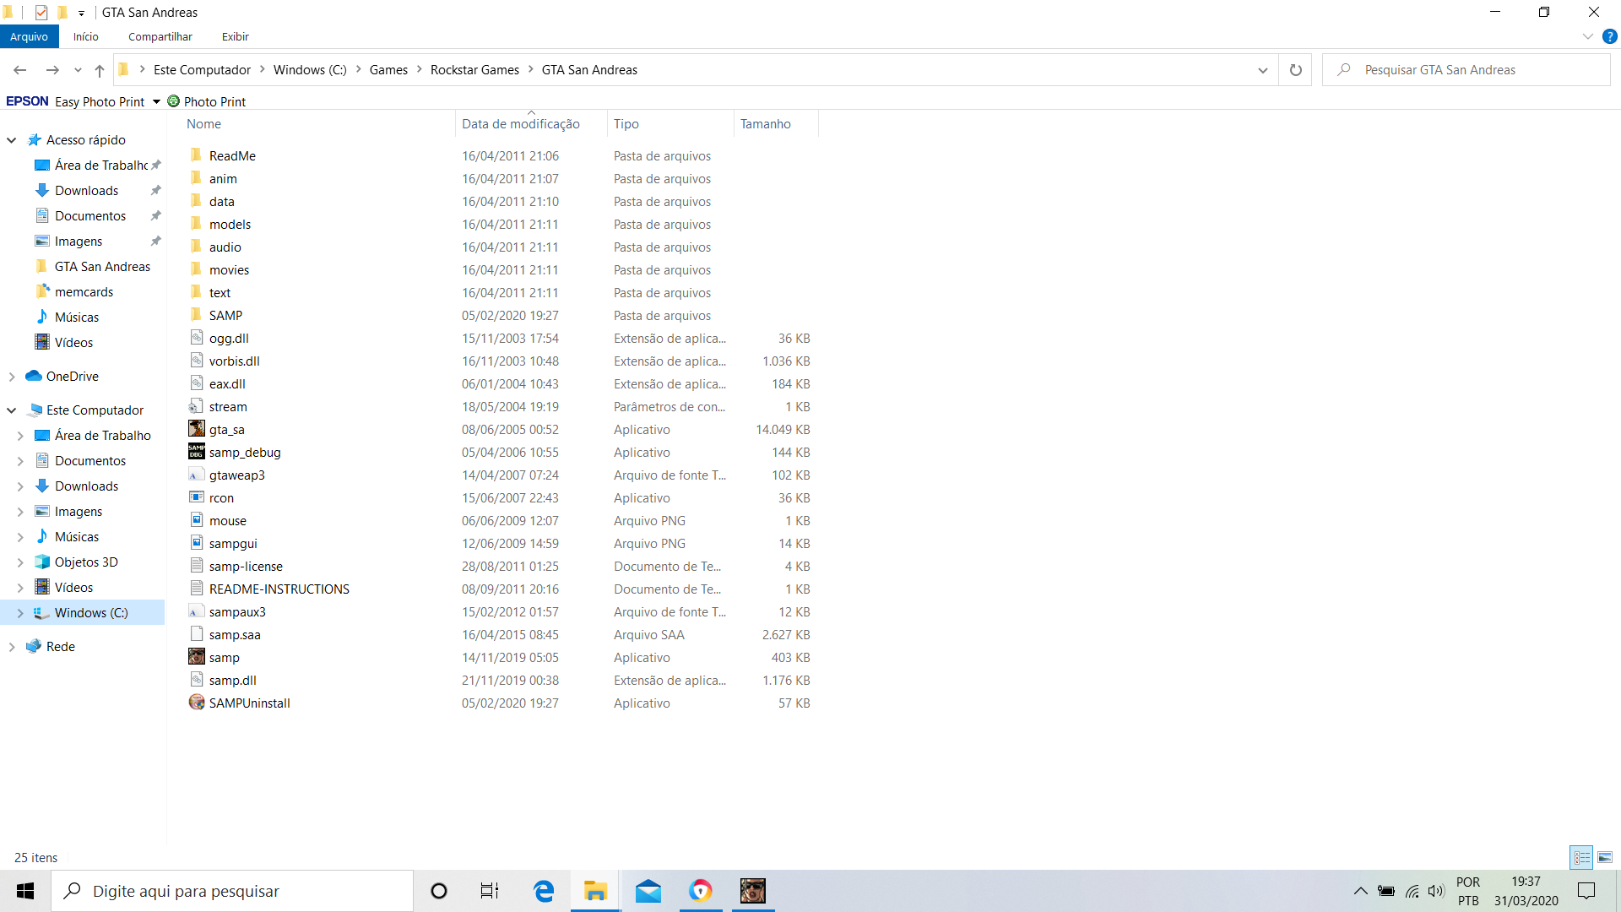Click the Windows taskbar search field
Viewport: 1621px width, 912px height.
pyautogui.click(x=232, y=891)
